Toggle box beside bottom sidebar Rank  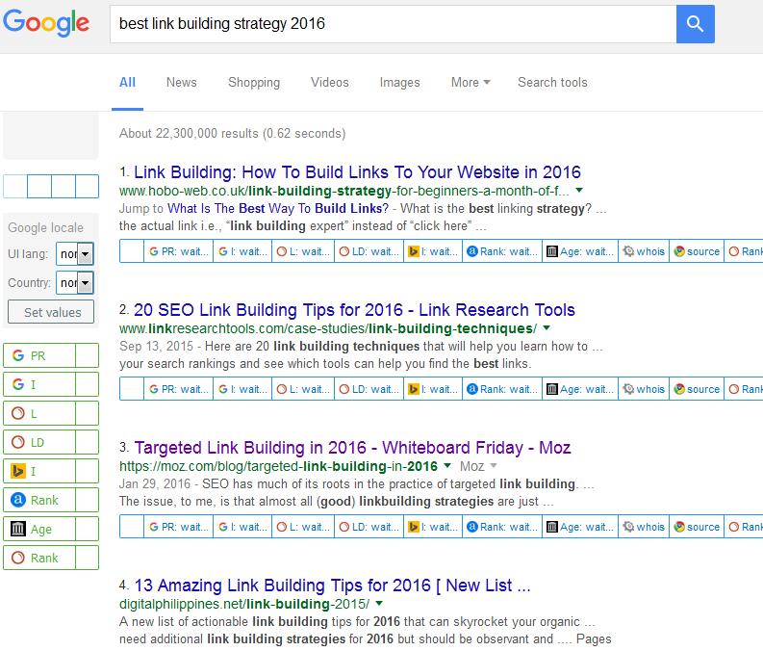pyautogui.click(x=88, y=558)
